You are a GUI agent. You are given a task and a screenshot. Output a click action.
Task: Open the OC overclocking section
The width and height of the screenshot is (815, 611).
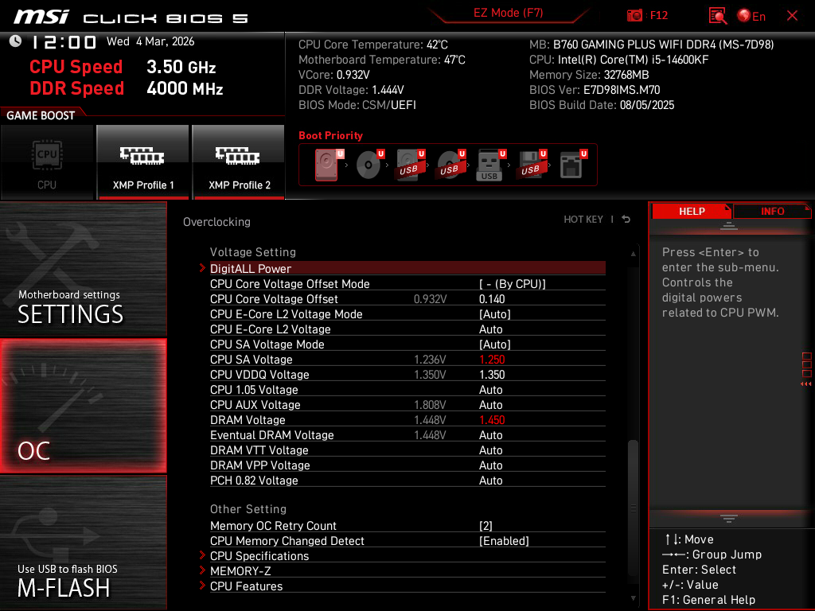point(83,406)
